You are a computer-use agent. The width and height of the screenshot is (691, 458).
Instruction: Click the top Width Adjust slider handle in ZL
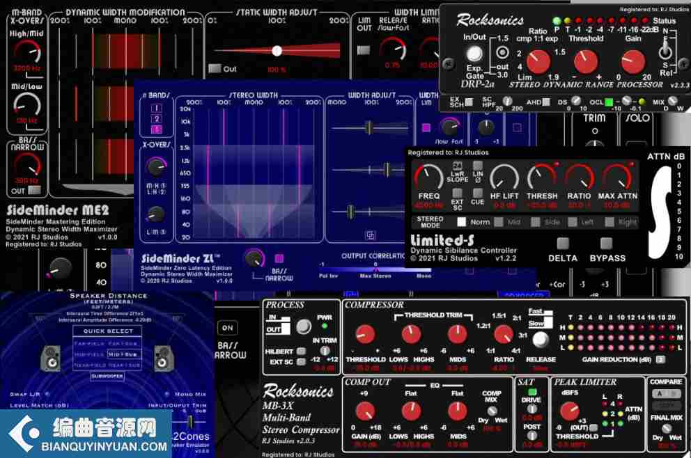click(369, 128)
